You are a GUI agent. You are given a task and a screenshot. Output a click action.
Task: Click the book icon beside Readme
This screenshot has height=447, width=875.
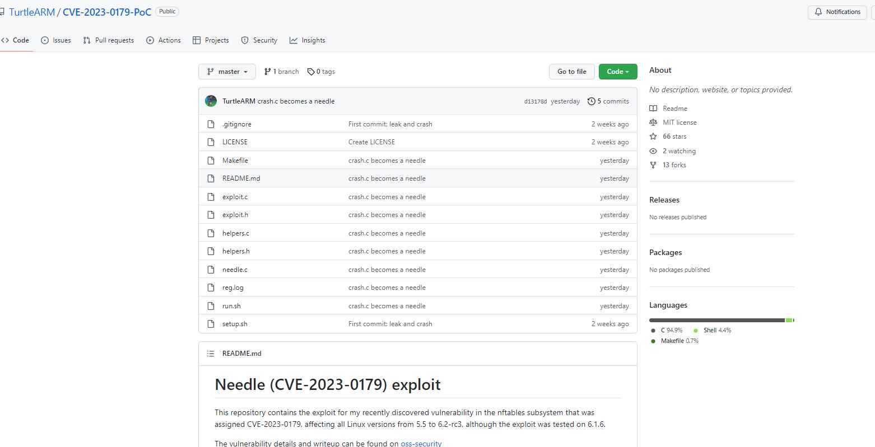(x=653, y=109)
